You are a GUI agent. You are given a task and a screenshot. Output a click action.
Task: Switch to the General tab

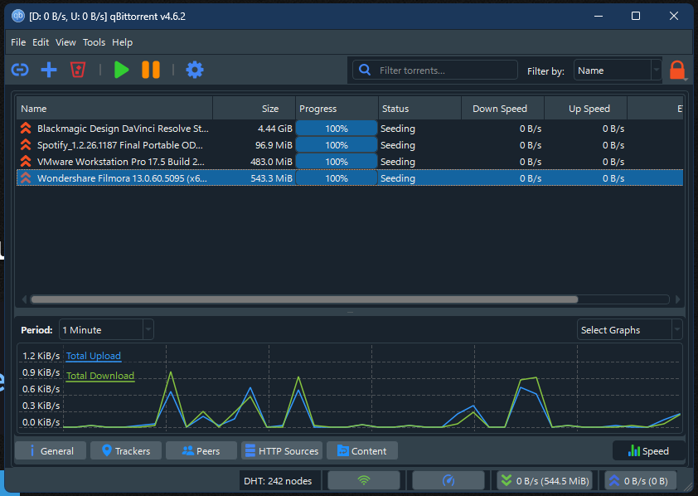51,450
